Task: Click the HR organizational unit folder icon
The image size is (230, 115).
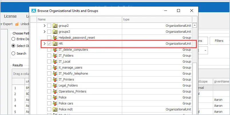Action: (55, 44)
